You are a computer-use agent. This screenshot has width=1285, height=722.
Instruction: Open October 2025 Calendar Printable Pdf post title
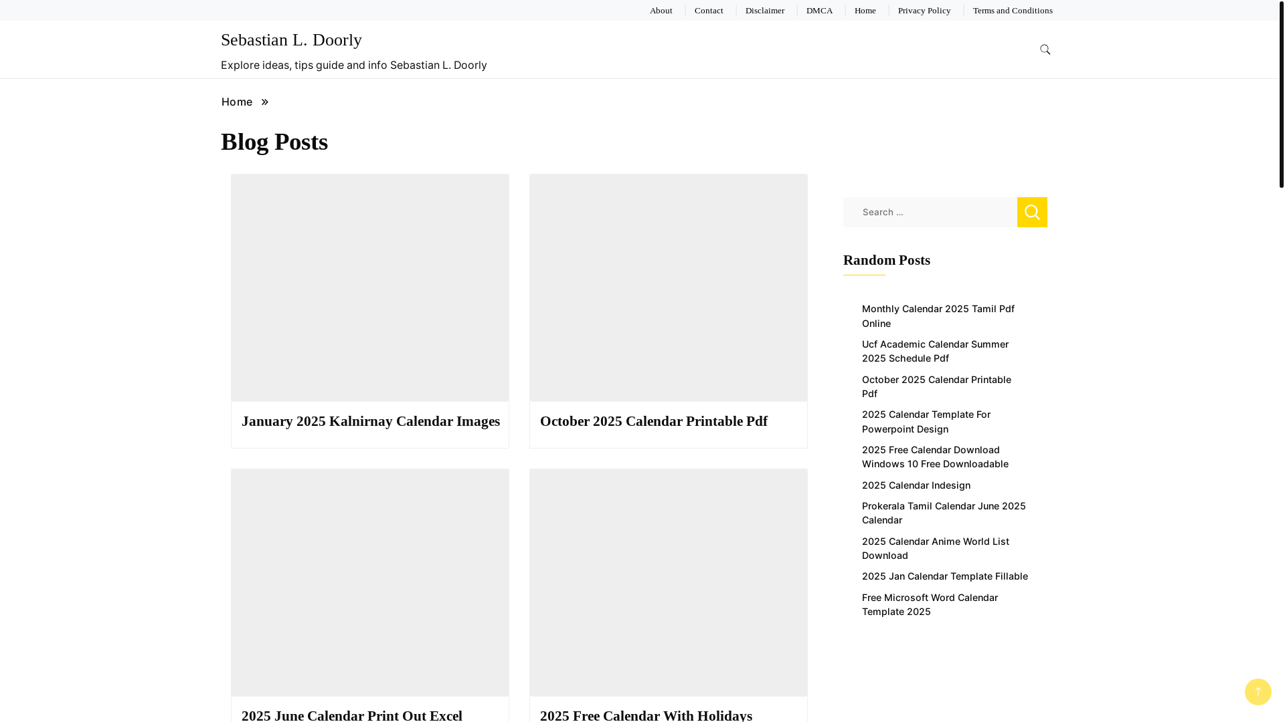tap(654, 421)
